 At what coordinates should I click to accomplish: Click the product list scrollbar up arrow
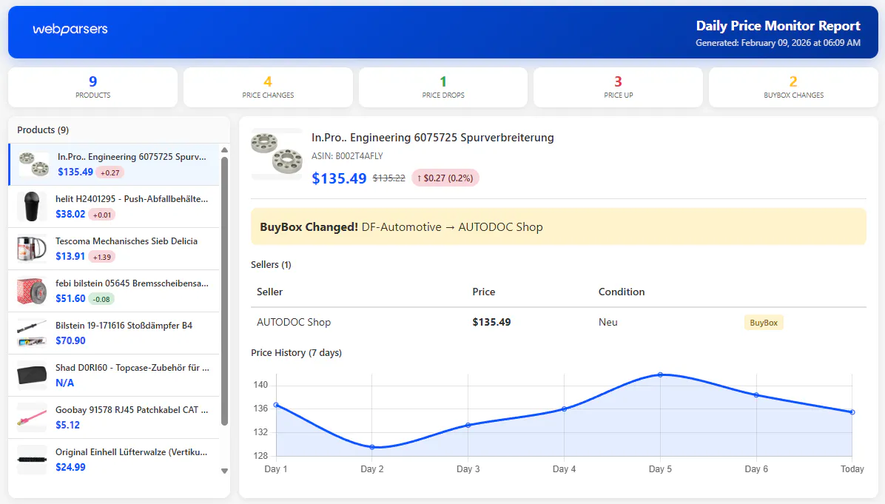click(225, 150)
